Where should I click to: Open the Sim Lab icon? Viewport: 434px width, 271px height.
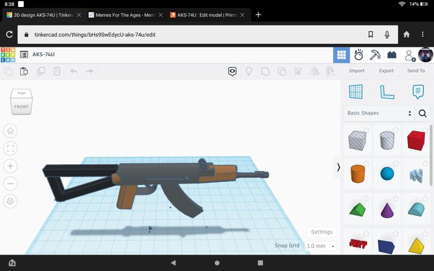[x=358, y=55]
